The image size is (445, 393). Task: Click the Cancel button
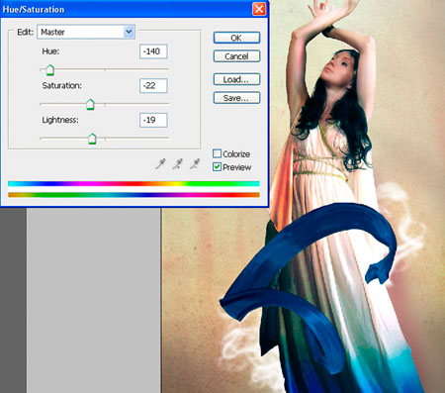tap(236, 56)
